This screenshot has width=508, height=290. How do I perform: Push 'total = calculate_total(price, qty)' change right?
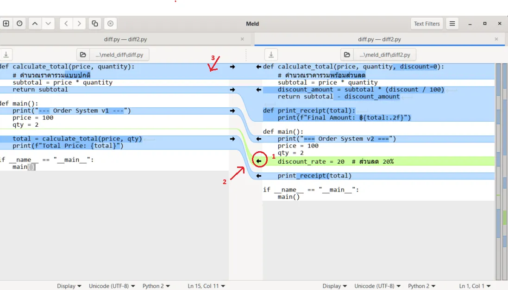232,139
